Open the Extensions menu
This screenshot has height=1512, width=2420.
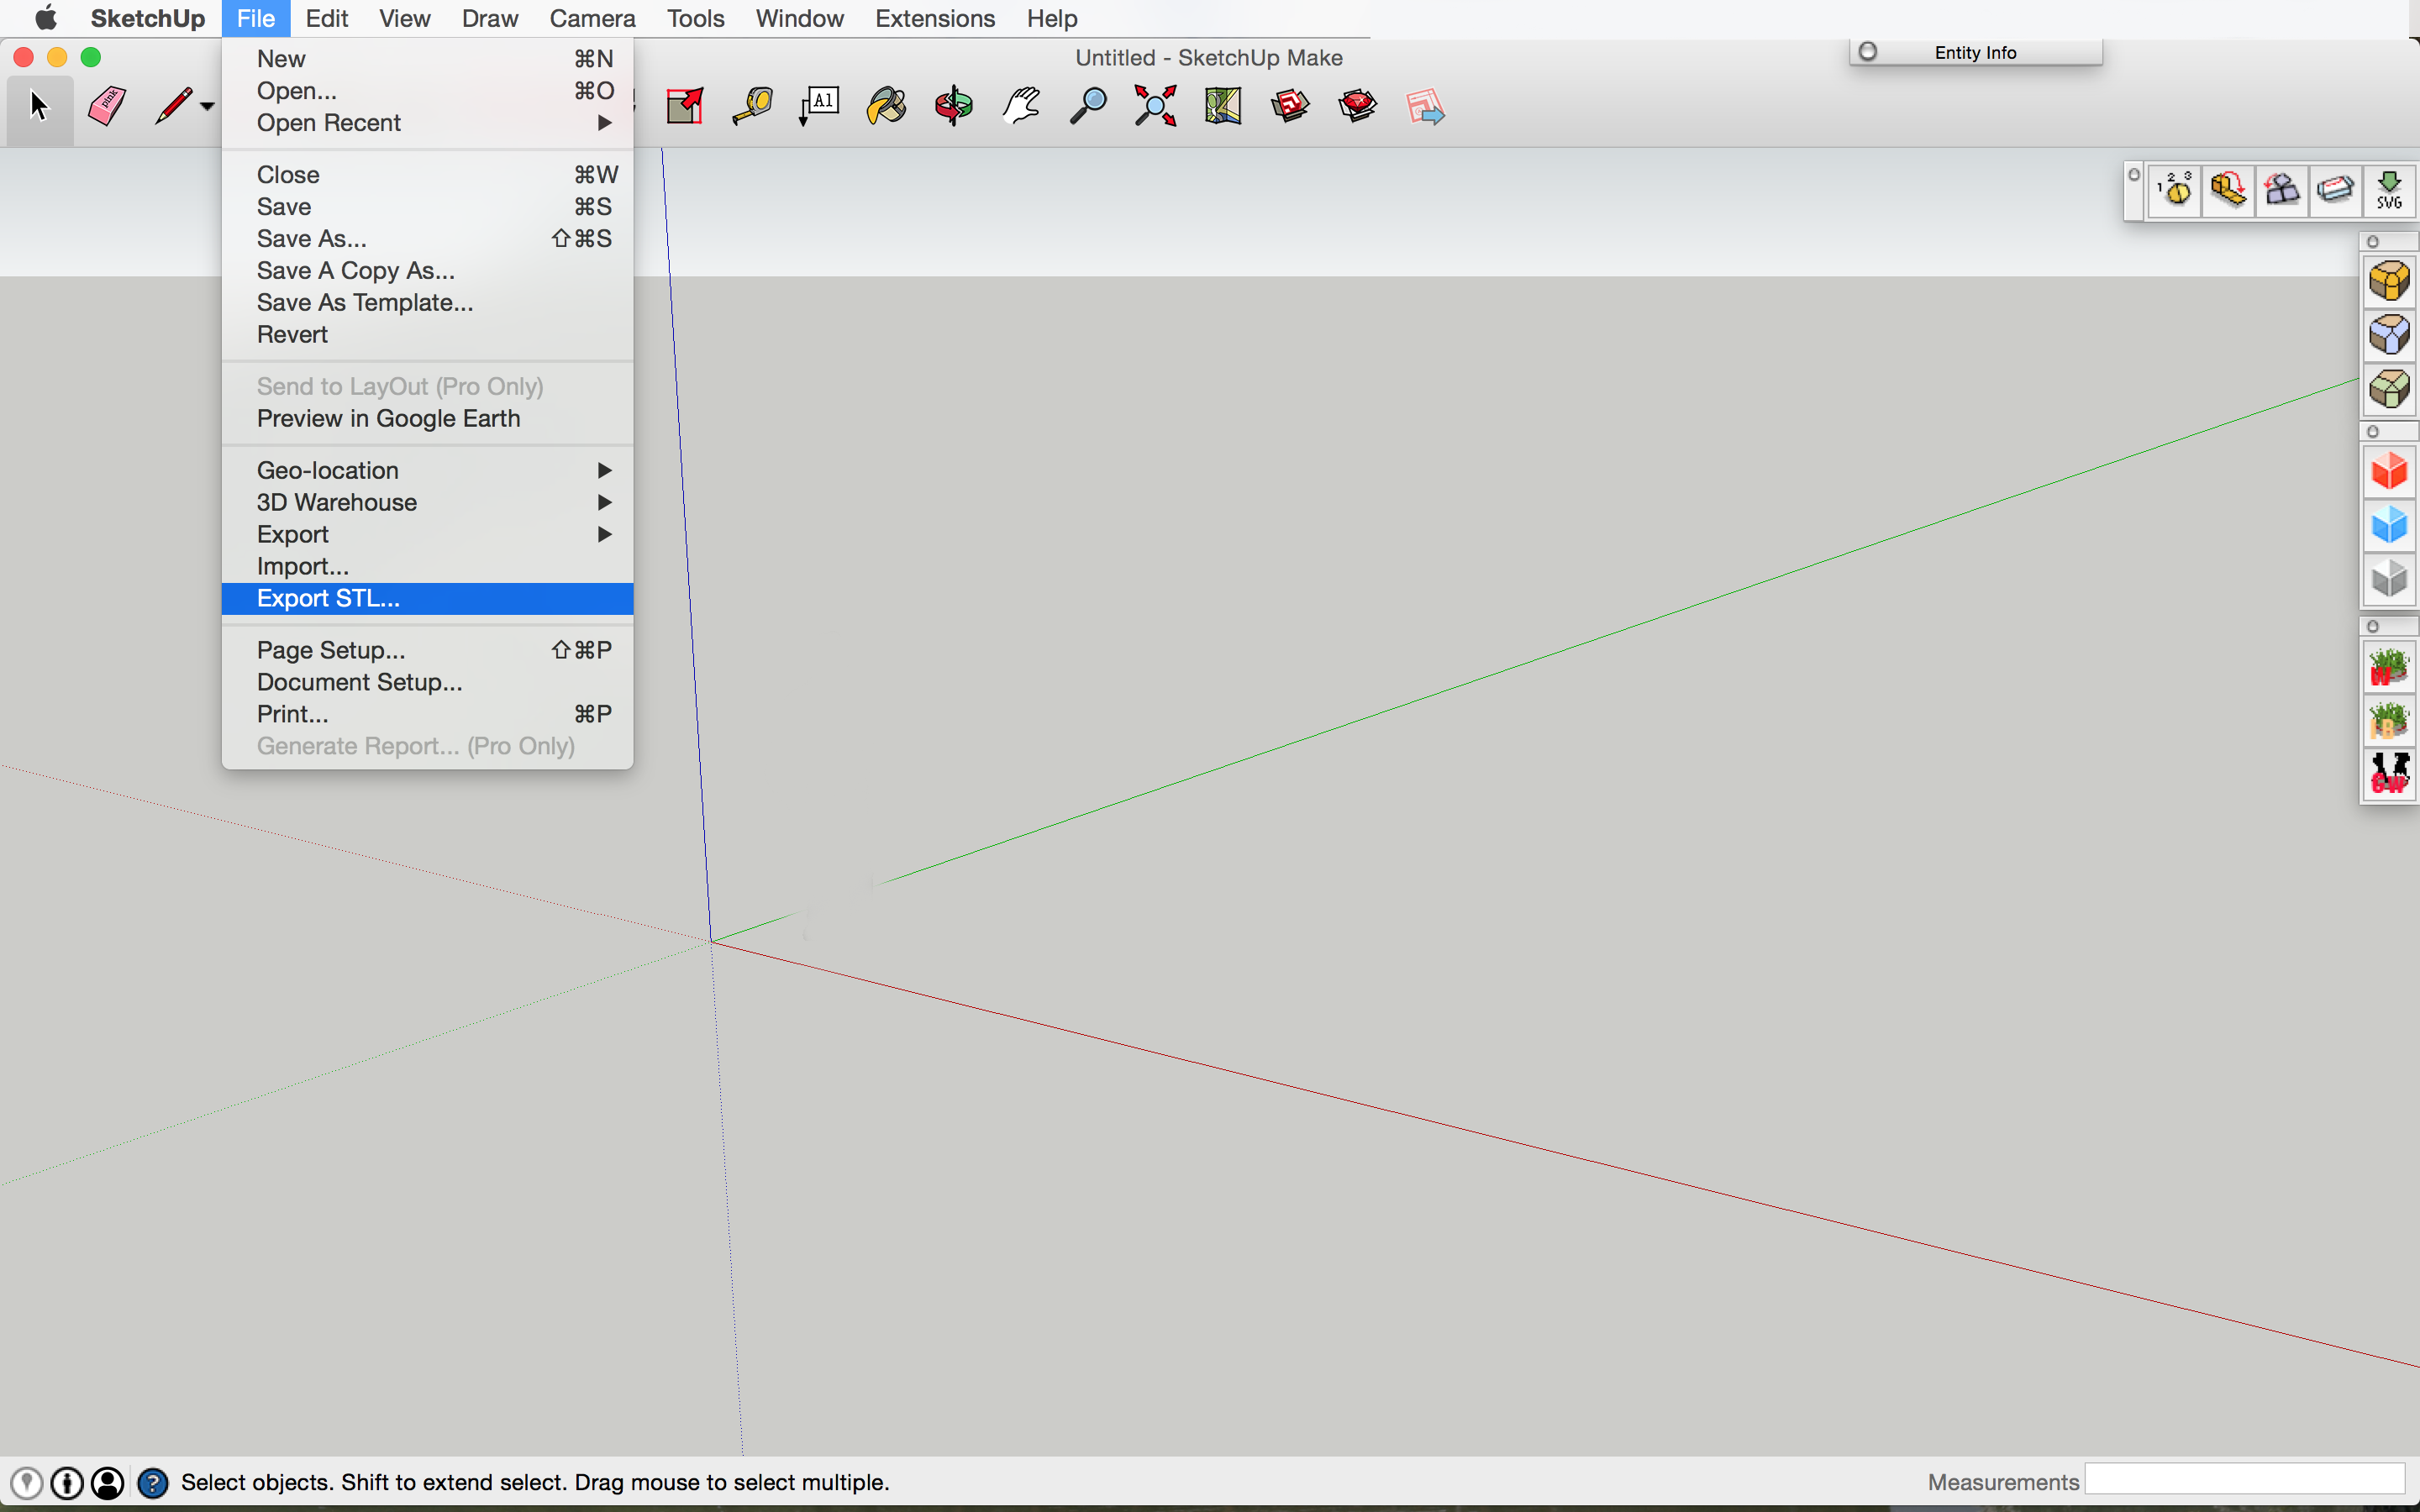[935, 18]
